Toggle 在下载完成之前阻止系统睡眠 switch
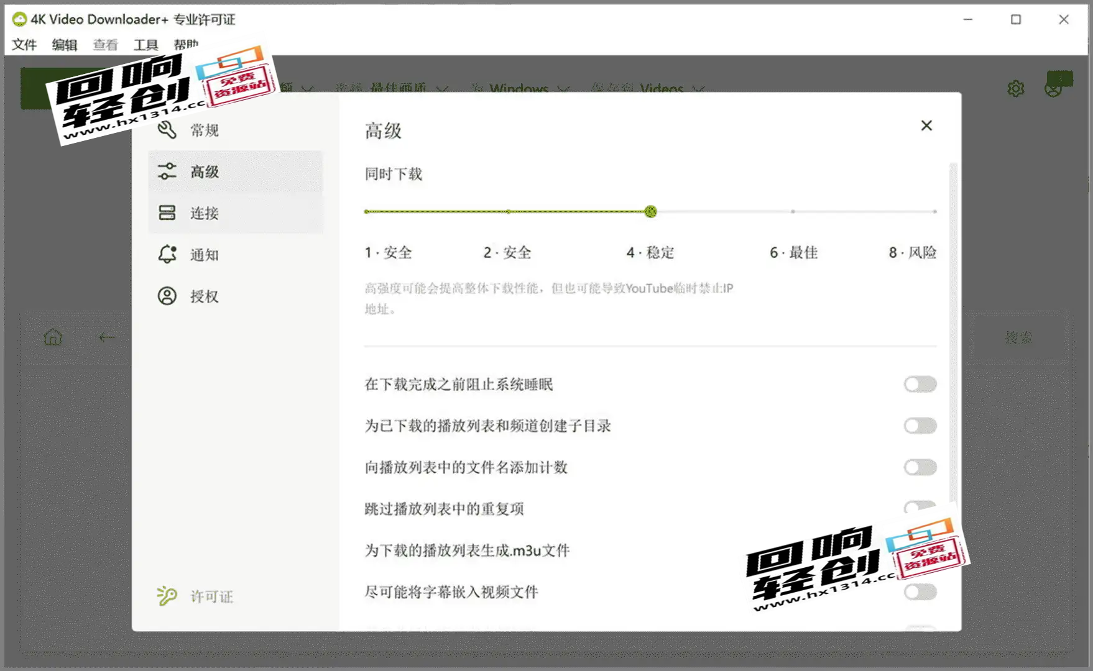Screen dimensions: 1093x671 (920, 385)
